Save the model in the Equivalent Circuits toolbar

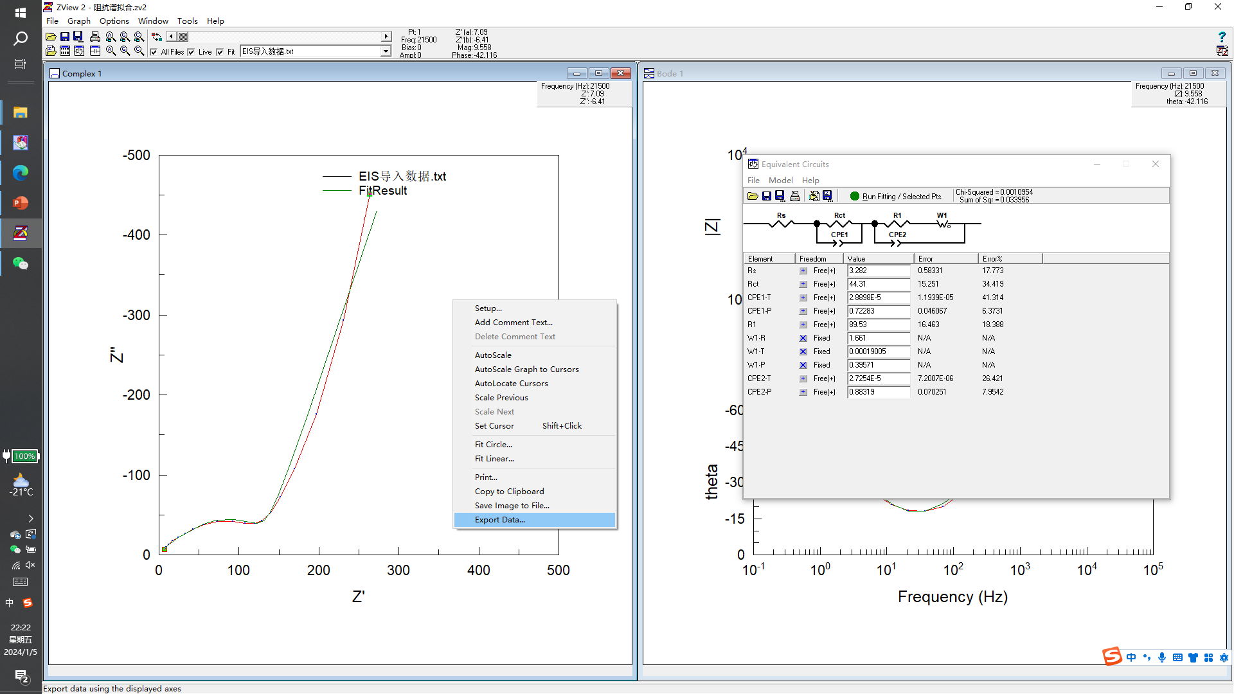(766, 196)
